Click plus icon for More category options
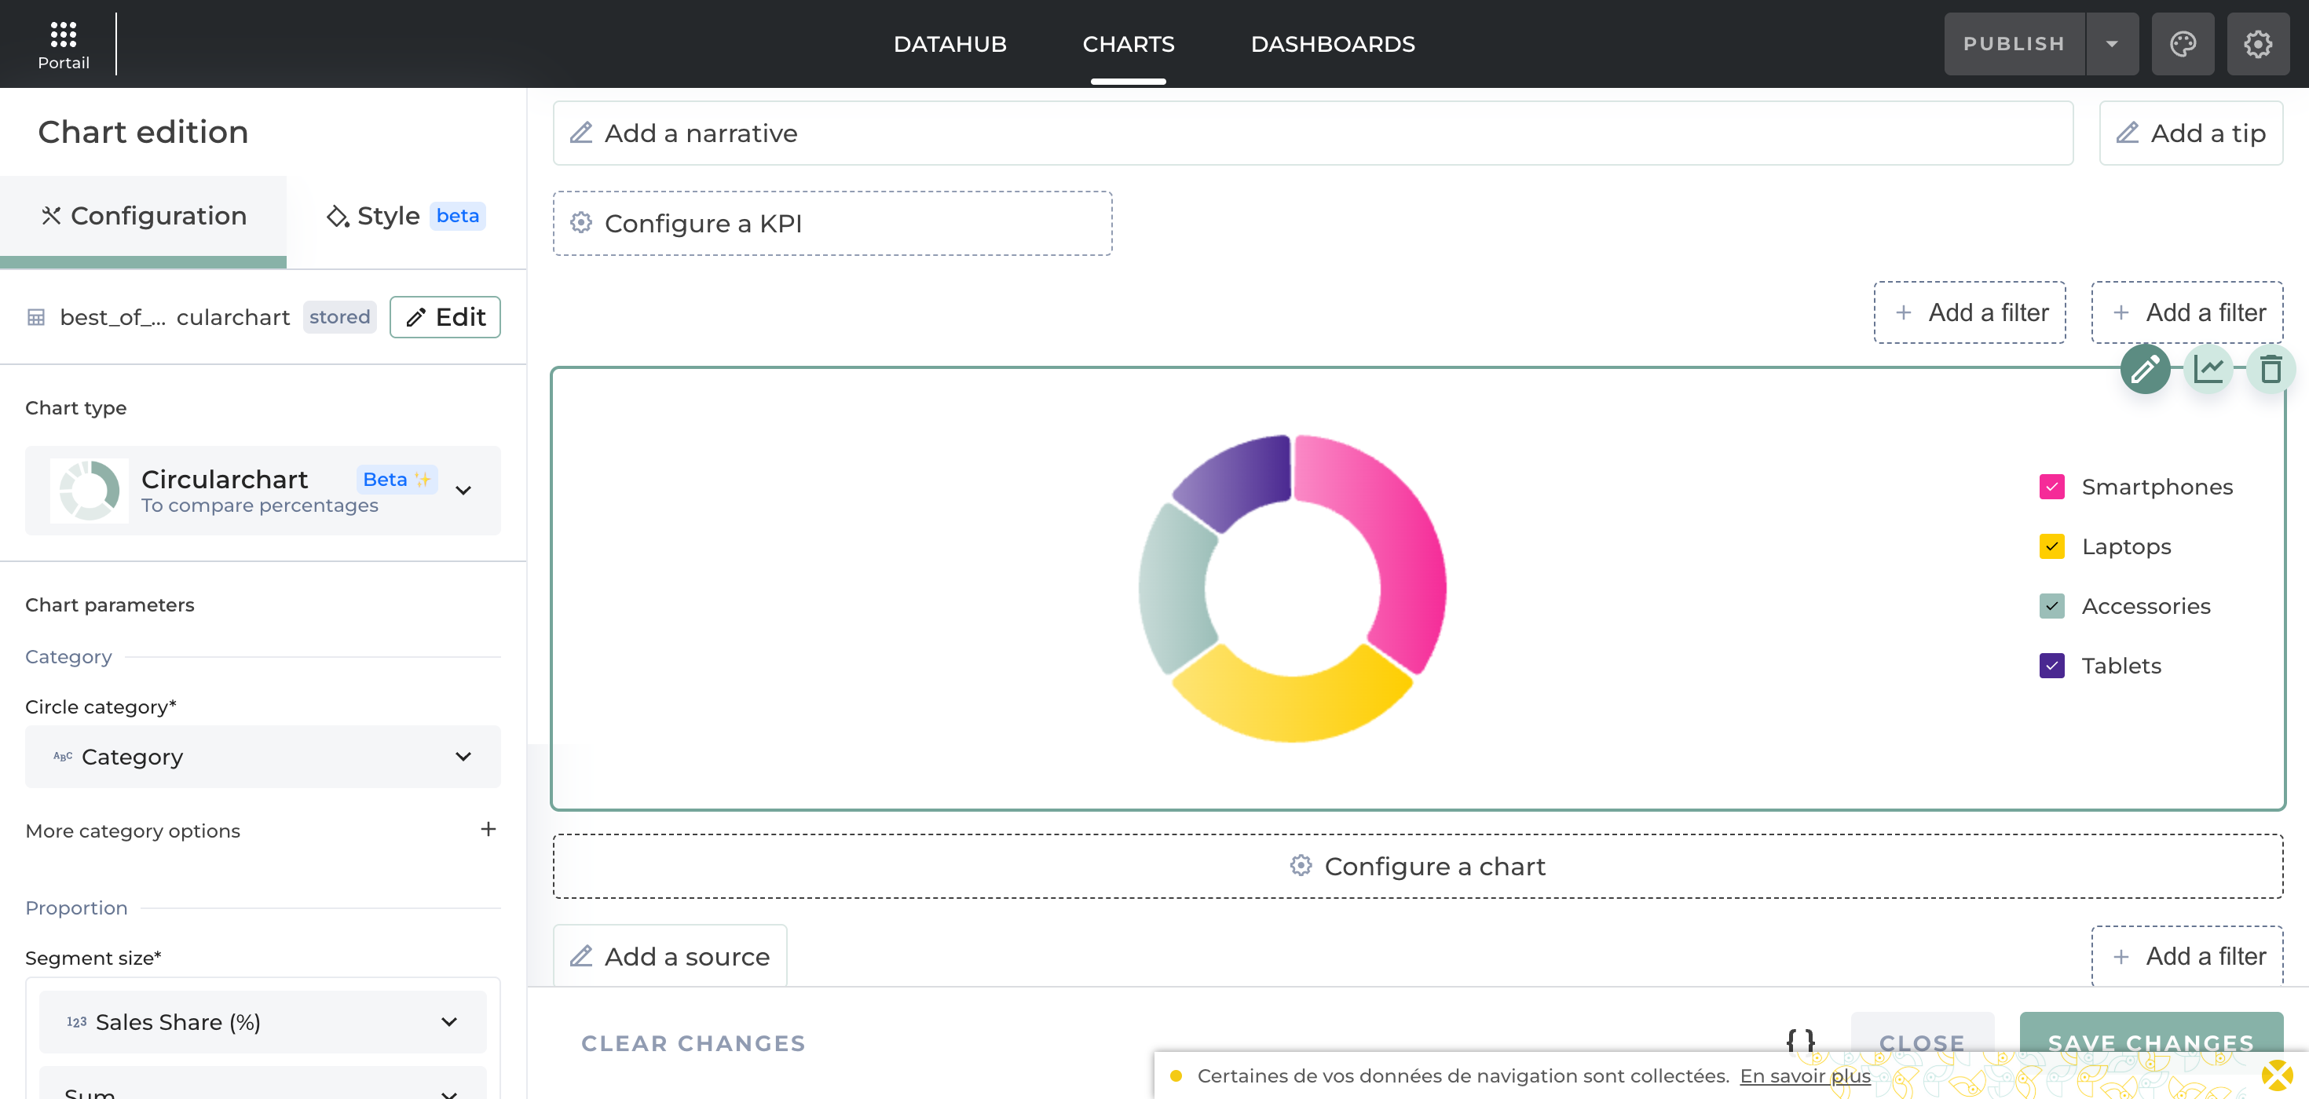The height and width of the screenshot is (1099, 2309). (x=488, y=830)
